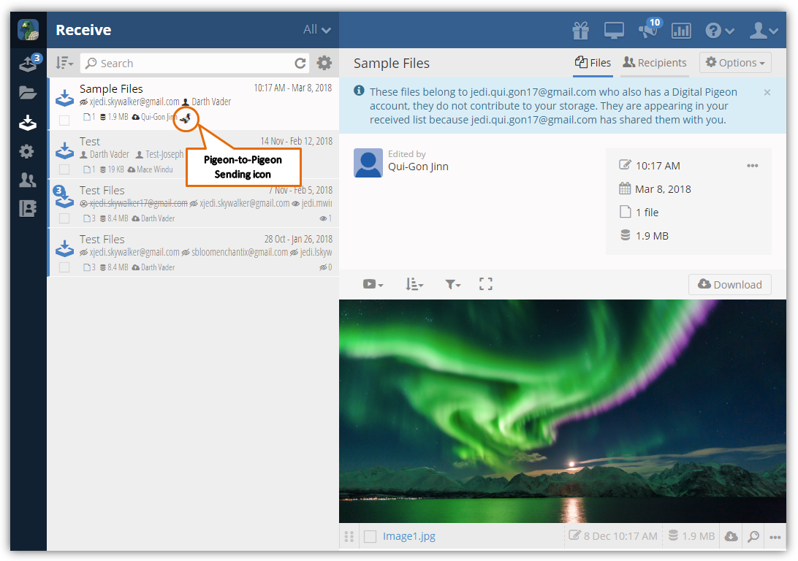Screen dimensions: 798x561
Task: Refresh the received list
Action: 300,64
